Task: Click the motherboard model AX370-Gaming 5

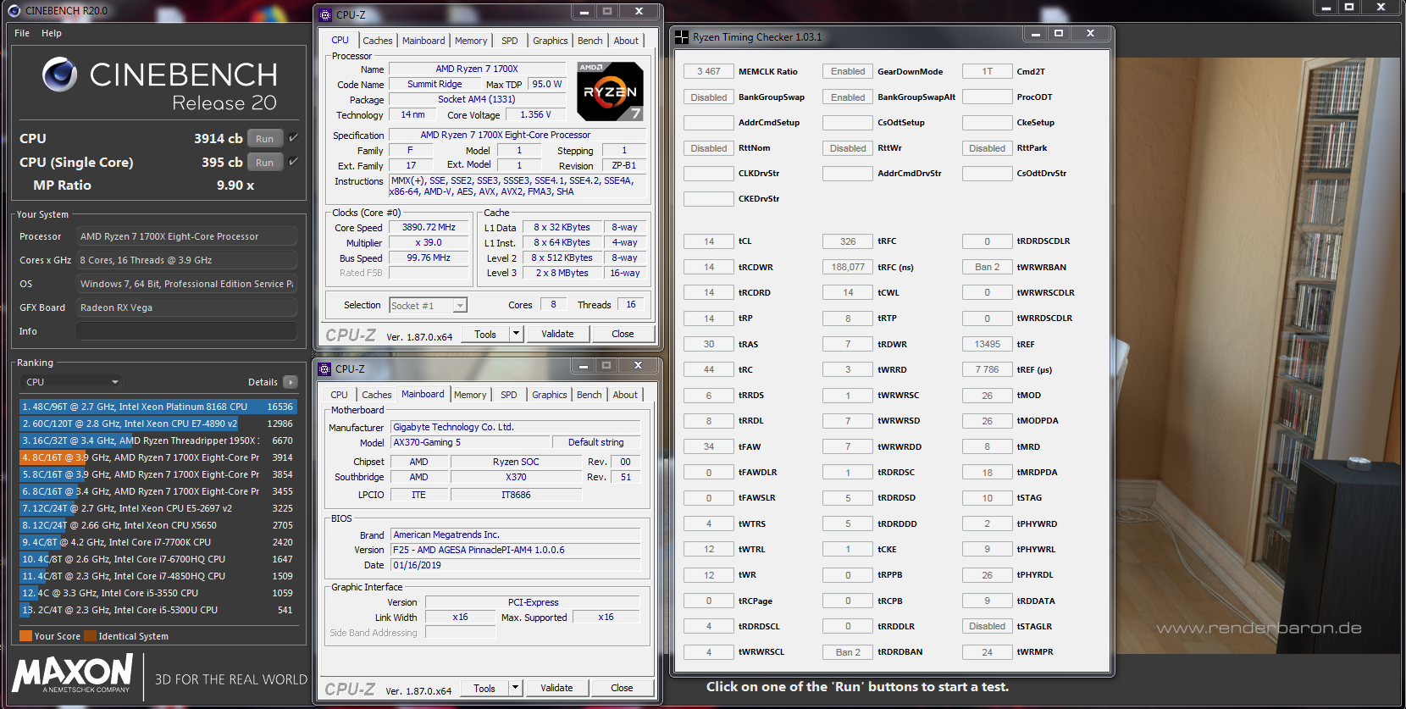Action: [471, 442]
